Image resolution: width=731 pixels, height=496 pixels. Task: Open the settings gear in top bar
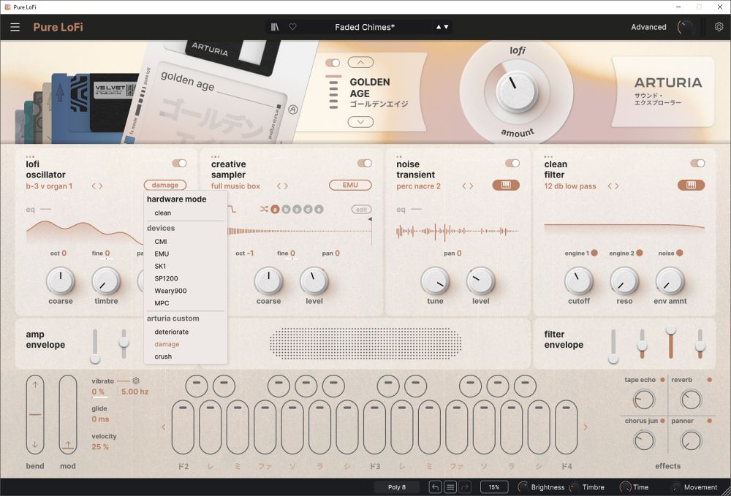(719, 27)
